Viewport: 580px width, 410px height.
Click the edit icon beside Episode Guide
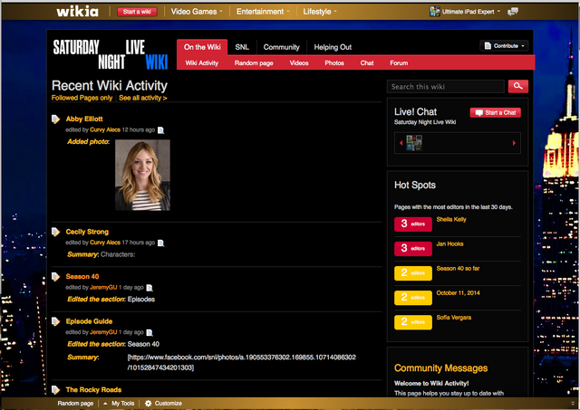tap(55, 321)
